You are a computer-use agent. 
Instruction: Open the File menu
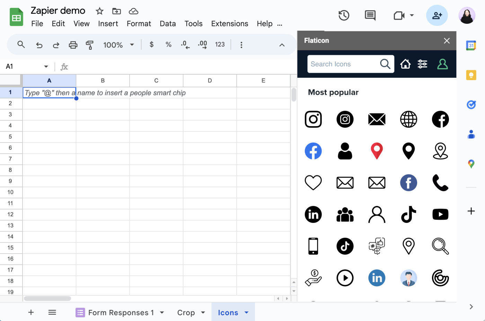[37, 23]
